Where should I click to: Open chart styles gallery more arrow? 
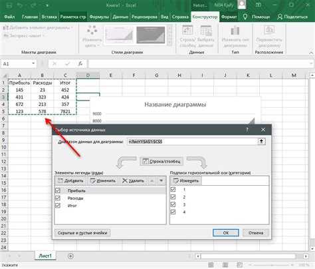(x=170, y=43)
